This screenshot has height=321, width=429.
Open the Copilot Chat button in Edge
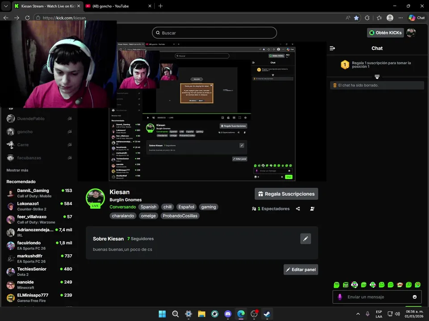[x=416, y=18]
